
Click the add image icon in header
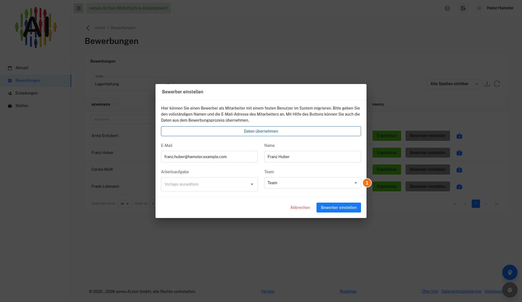tap(463, 8)
